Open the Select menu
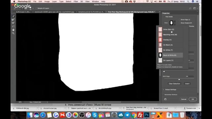 click(69, 1)
